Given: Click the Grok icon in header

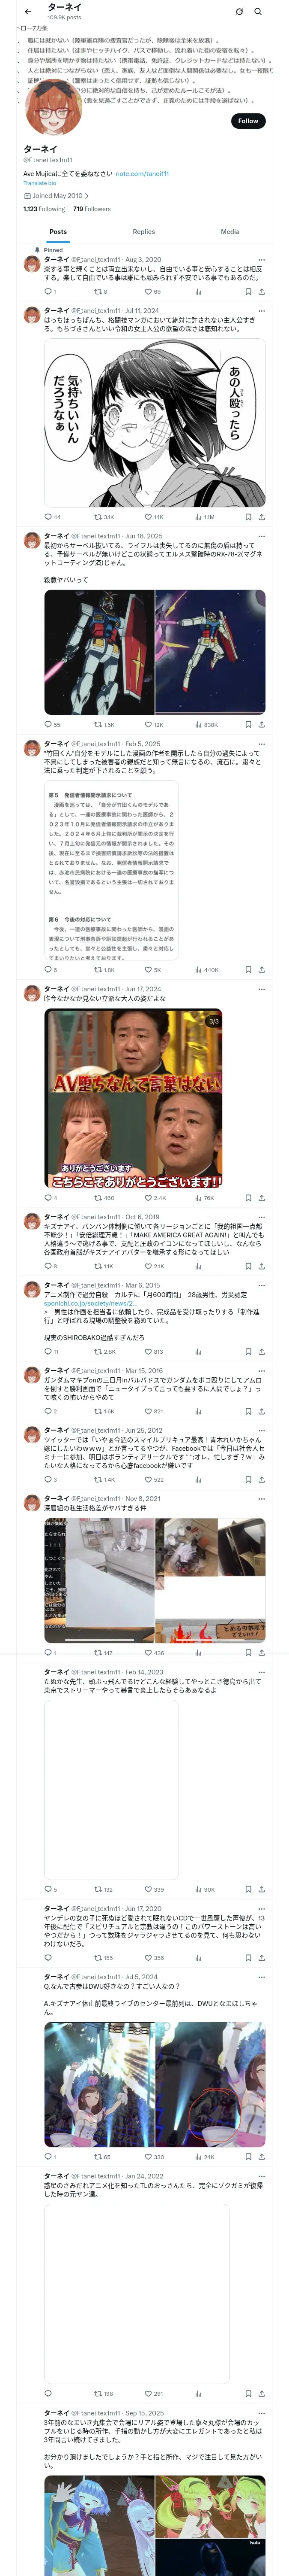Looking at the screenshot, I should point(239,12).
